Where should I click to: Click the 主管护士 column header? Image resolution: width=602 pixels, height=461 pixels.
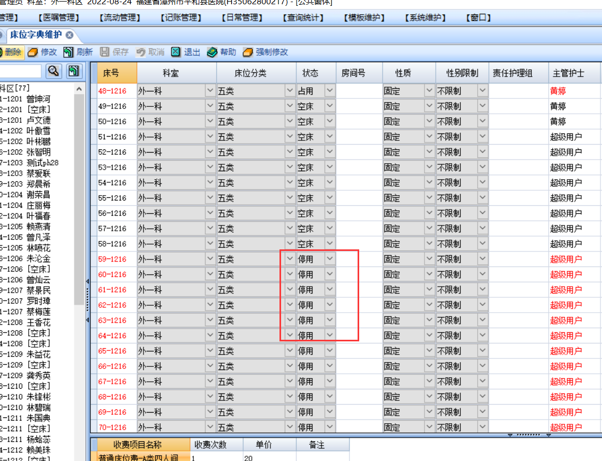tap(574, 73)
